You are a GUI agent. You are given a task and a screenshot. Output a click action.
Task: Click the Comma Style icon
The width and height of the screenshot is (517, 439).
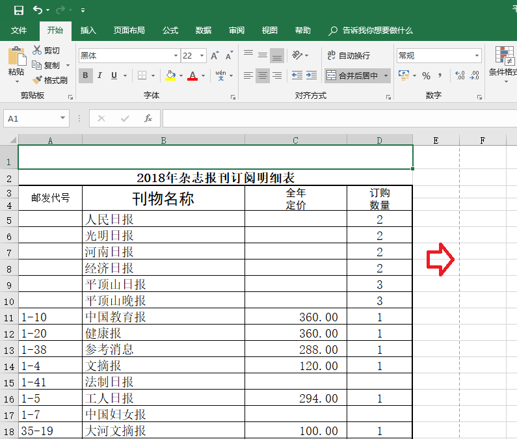tap(440, 75)
